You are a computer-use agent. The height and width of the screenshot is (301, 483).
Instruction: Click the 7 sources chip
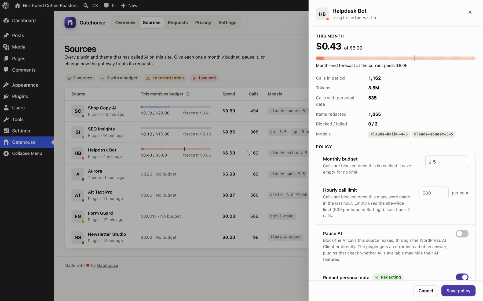[x=80, y=78]
